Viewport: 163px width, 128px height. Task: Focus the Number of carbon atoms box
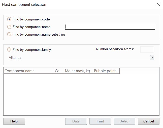(x=147, y=49)
